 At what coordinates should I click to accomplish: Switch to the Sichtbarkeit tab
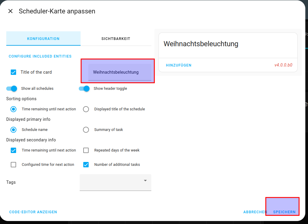click(x=116, y=39)
